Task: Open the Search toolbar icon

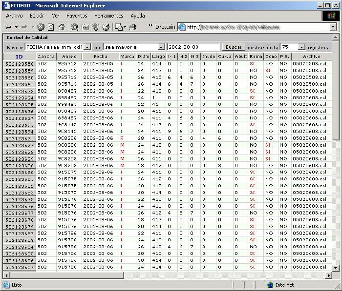Action: point(75,27)
